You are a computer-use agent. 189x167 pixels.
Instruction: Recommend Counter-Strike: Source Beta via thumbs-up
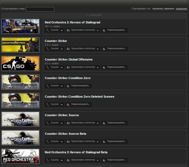coord(104,141)
